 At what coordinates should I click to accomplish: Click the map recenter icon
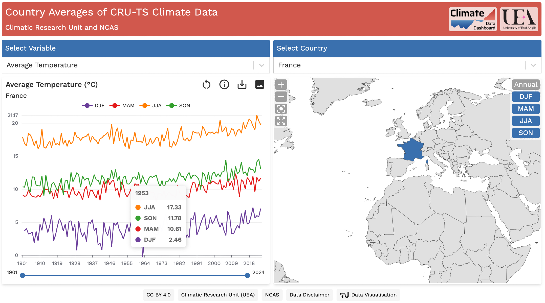281,109
